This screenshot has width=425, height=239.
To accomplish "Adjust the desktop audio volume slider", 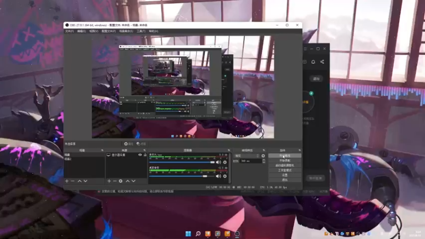I will tap(182, 176).
